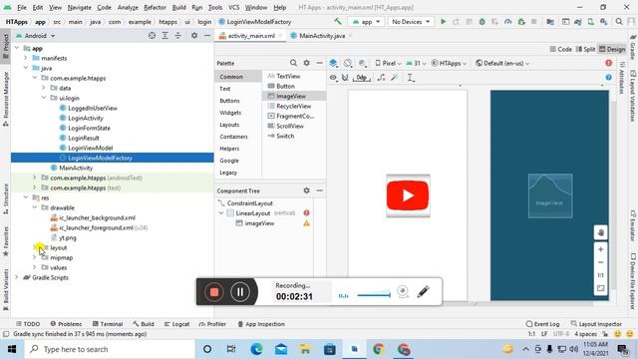Open the Event Log

(x=542, y=324)
